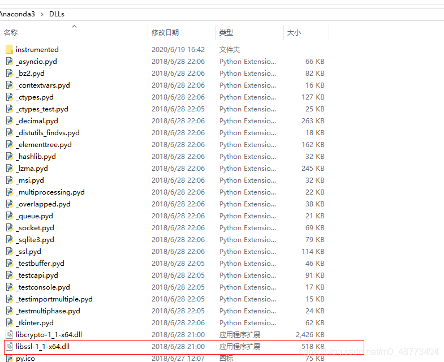Image resolution: width=444 pixels, height=362 pixels.
Task: Select the _socket.pyd file icon
Action: (10, 228)
